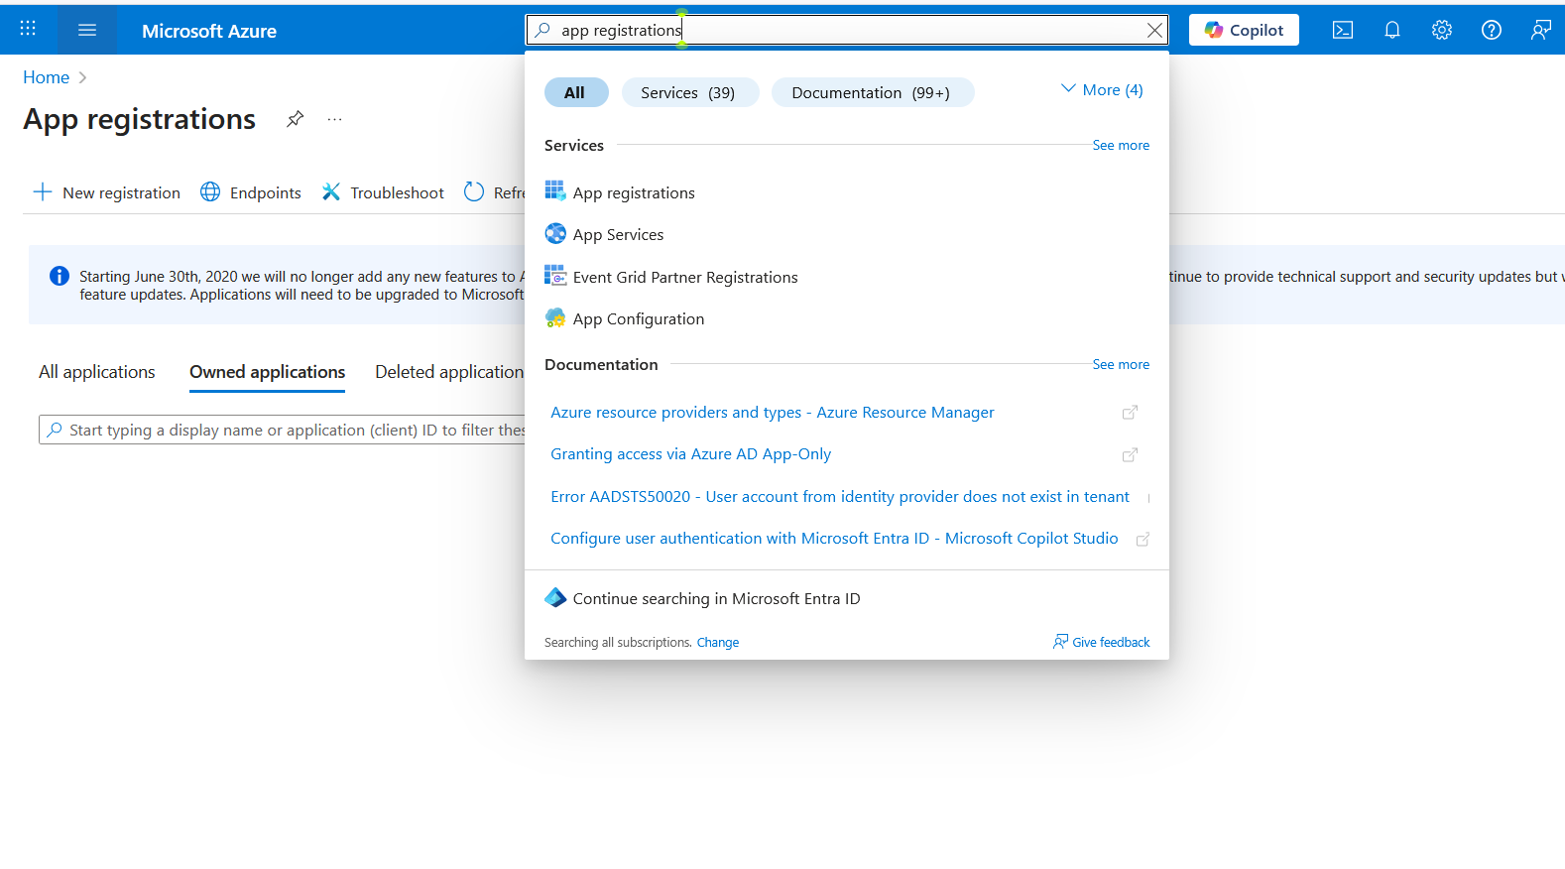The image size is (1565, 869).
Task: Pin App registrations page with pin icon
Action: (295, 119)
